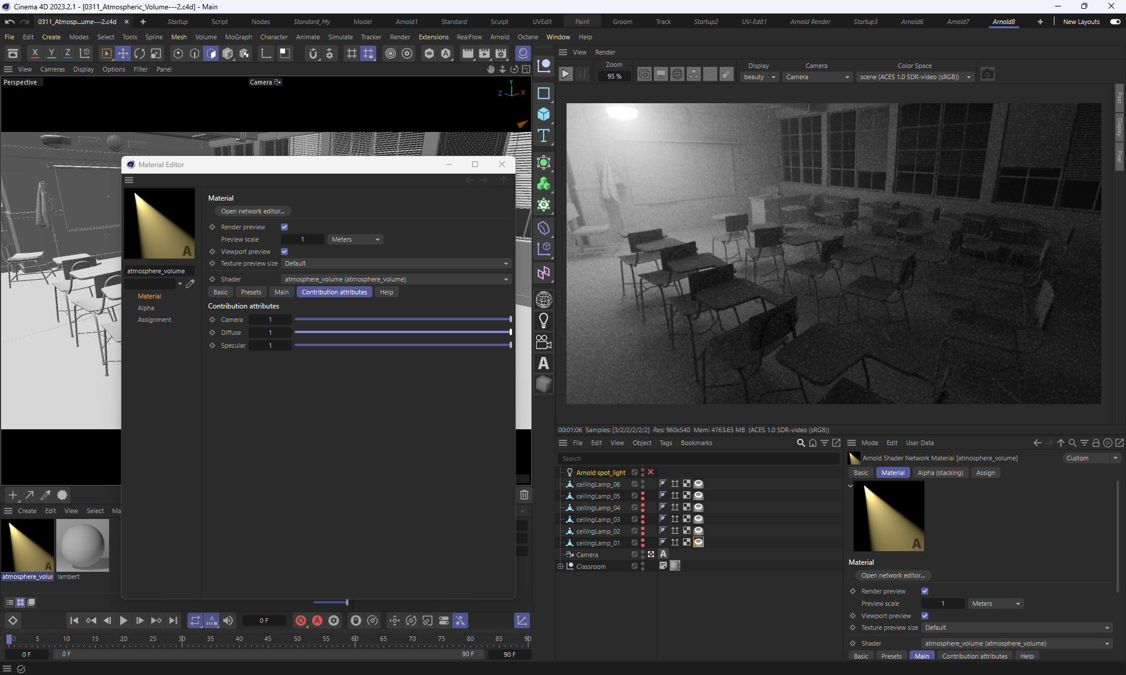1126x675 pixels.
Task: Click the render snapshot camera icon
Action: click(988, 74)
